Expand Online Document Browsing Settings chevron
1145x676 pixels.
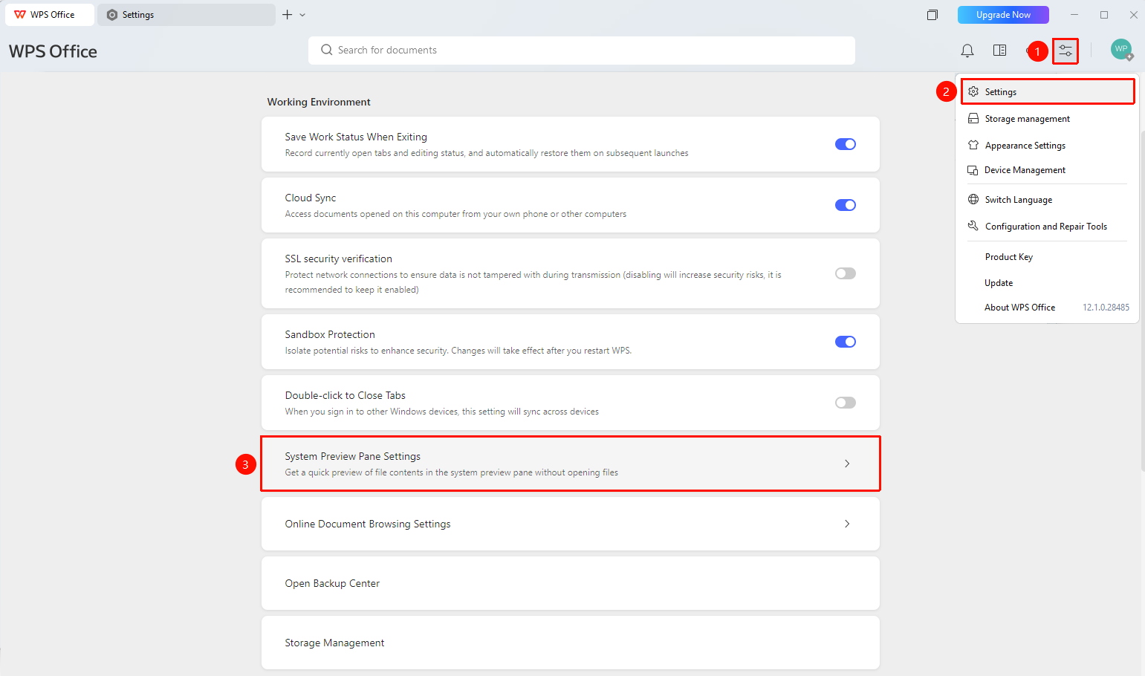pyautogui.click(x=847, y=524)
